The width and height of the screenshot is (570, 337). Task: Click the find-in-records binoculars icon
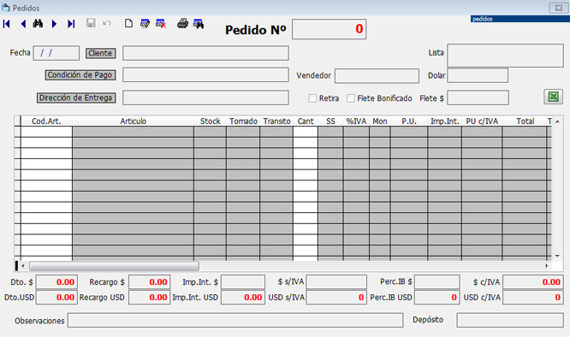(x=199, y=24)
